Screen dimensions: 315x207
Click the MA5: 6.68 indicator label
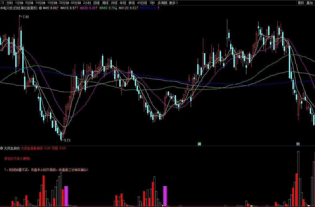tap(51, 8)
